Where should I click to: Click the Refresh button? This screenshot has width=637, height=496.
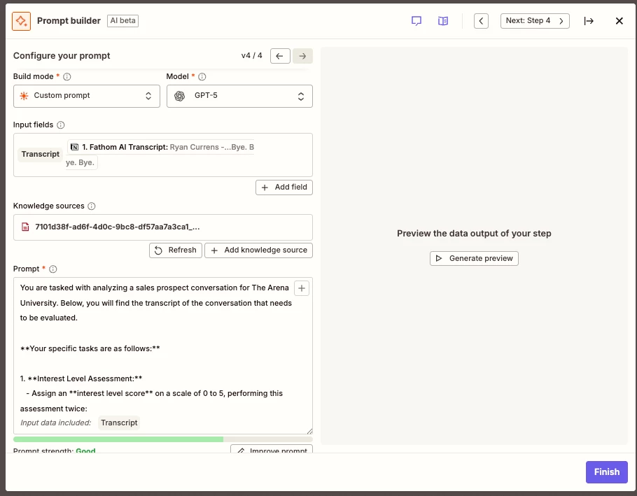(x=176, y=250)
